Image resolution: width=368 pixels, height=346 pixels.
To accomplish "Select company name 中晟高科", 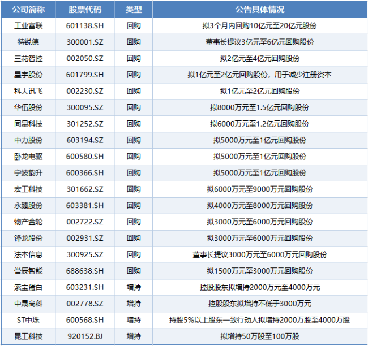I will coord(28,304).
